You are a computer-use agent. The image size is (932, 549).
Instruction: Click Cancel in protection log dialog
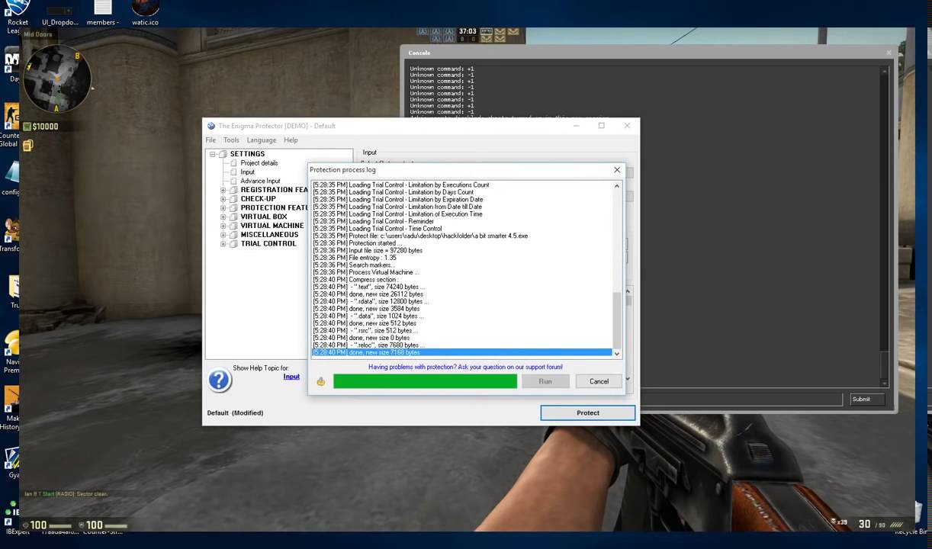click(x=599, y=381)
